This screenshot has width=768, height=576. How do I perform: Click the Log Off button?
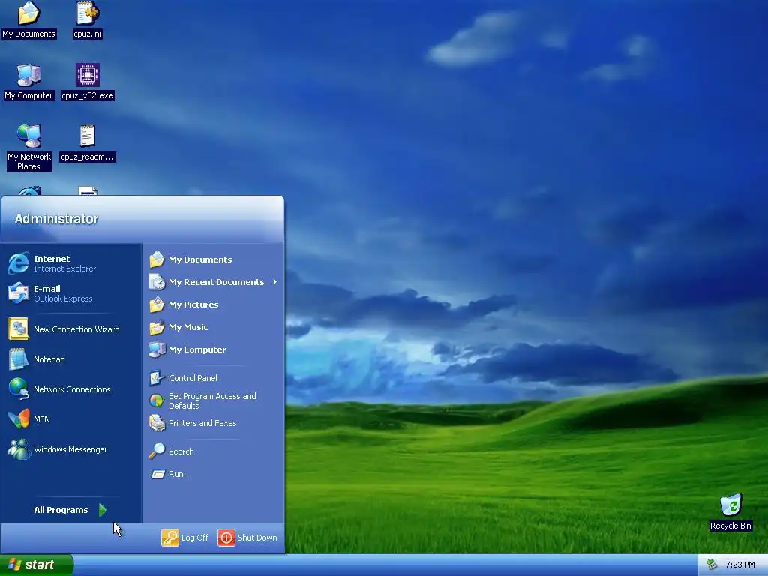[x=185, y=537]
